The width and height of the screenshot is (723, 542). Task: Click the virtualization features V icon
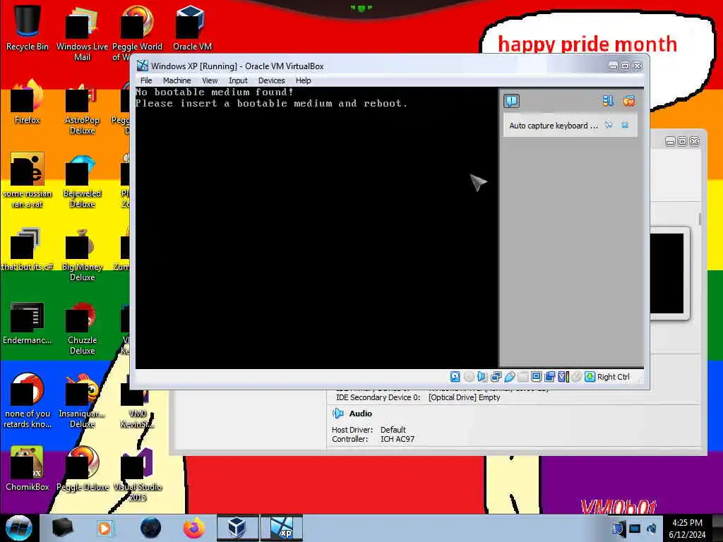point(563,377)
